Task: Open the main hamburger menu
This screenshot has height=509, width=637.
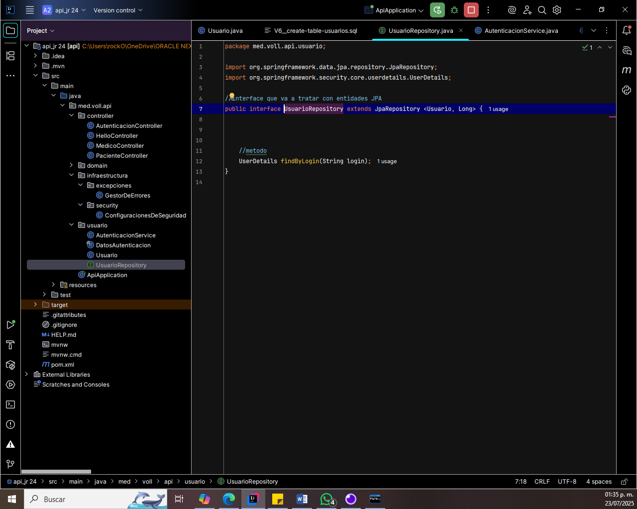Action: point(30,10)
